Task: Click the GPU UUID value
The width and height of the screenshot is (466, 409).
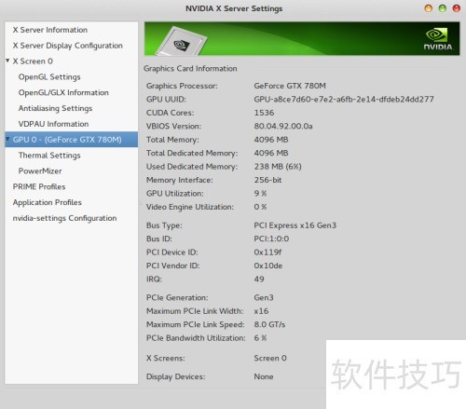Action: [344, 100]
